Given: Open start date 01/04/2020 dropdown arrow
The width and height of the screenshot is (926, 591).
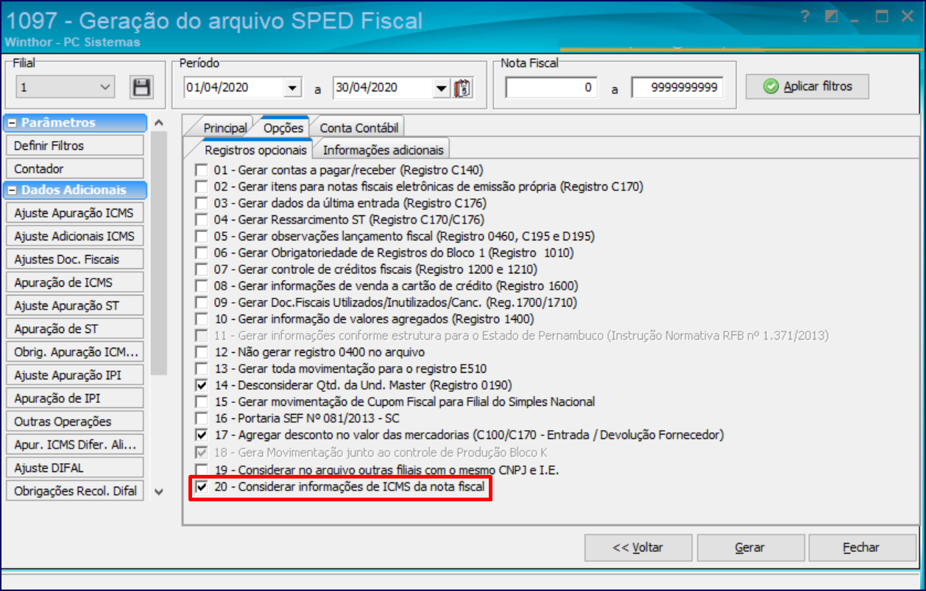Looking at the screenshot, I should (293, 88).
